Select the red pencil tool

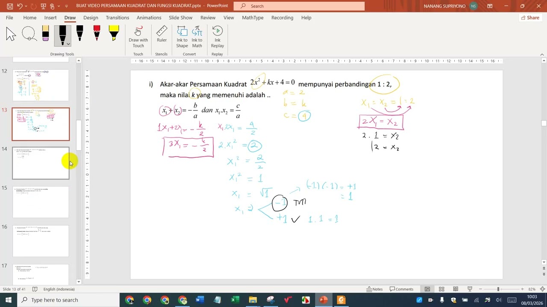pos(97,34)
